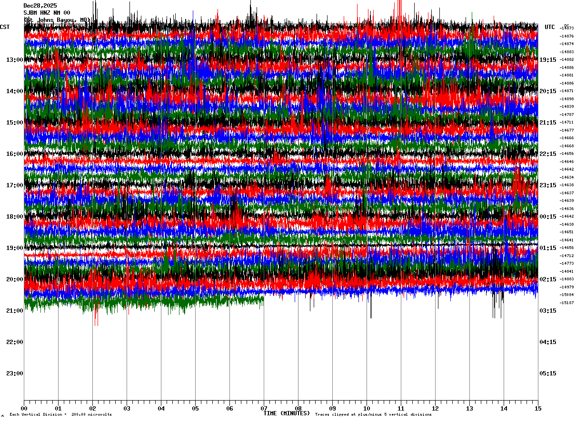This screenshot has height=421, width=576.
Task: Click the -15187 DC offset value
Action: (x=567, y=303)
